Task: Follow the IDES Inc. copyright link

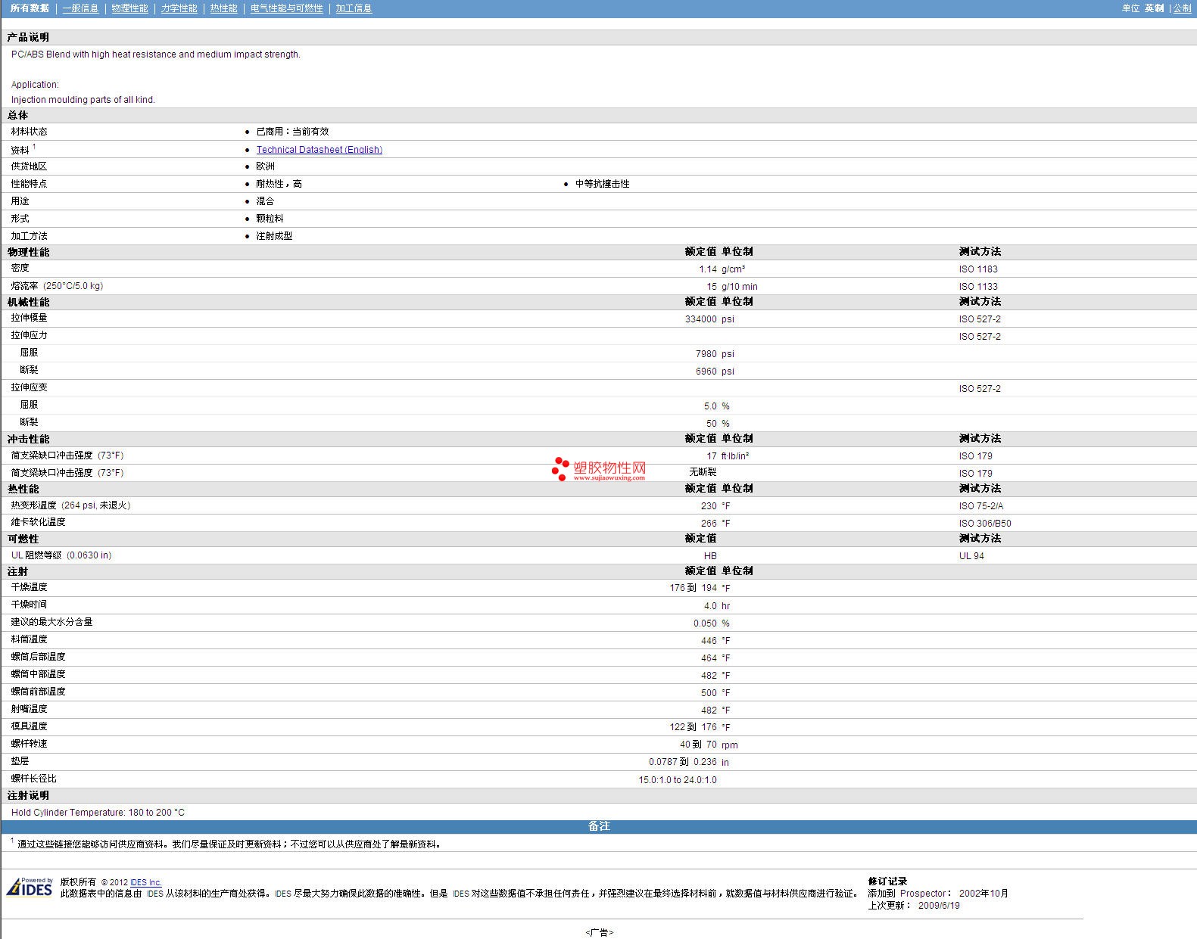Action: [145, 882]
